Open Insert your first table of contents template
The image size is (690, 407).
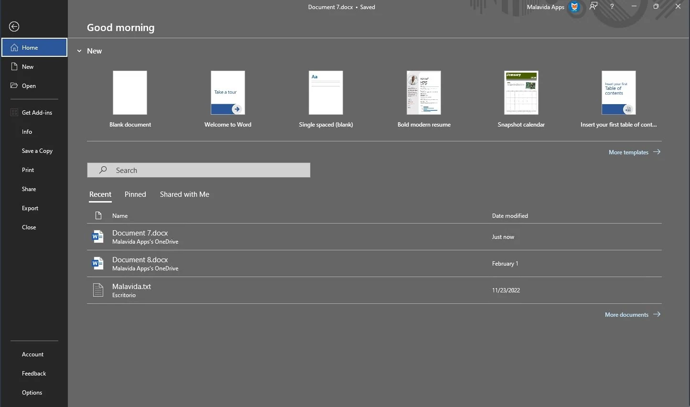(x=619, y=93)
